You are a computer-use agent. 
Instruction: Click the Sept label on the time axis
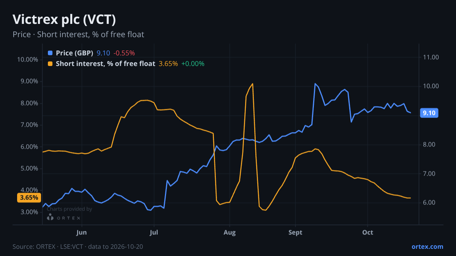[295, 232]
